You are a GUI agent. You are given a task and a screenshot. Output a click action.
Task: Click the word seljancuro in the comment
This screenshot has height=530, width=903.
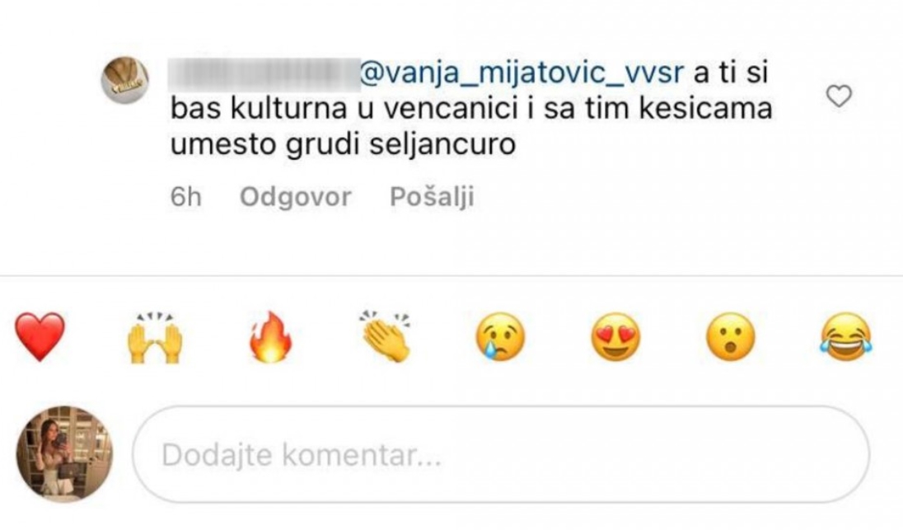[442, 144]
